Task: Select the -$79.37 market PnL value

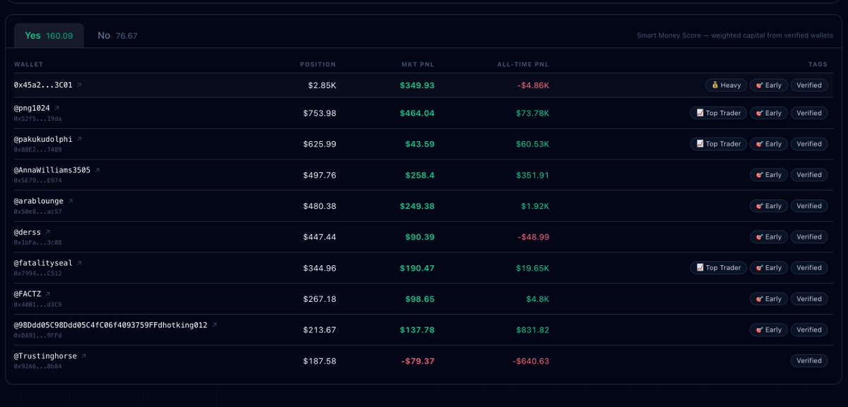Action: [x=418, y=360]
